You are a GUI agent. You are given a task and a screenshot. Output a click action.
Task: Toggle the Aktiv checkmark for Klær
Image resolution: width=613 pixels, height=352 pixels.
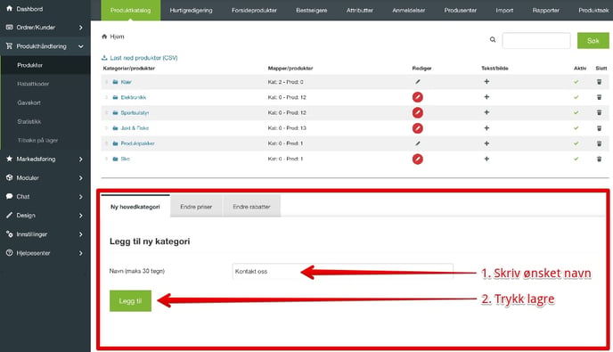576,82
